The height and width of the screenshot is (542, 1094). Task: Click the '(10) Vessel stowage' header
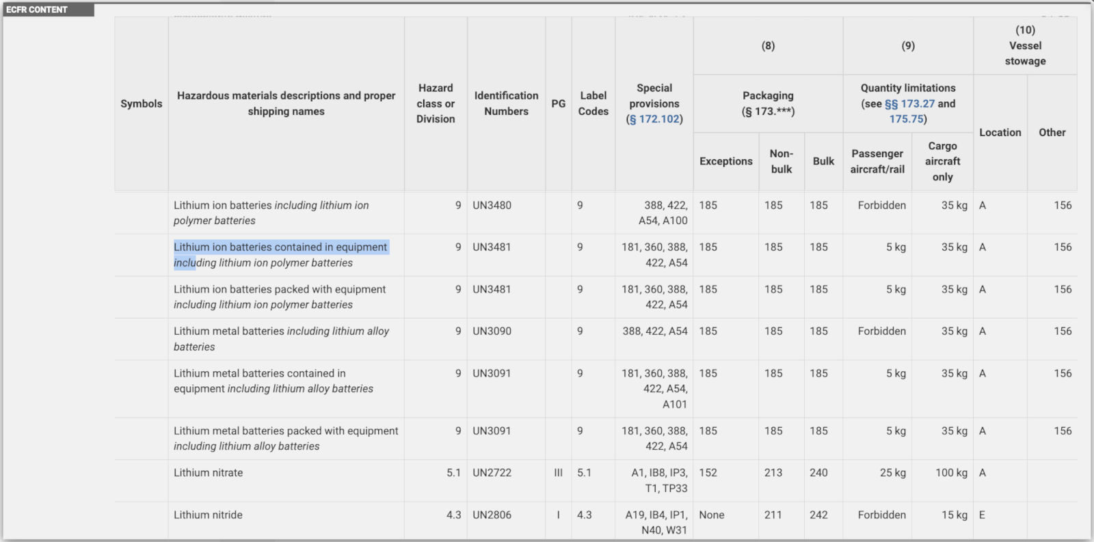tap(1026, 46)
